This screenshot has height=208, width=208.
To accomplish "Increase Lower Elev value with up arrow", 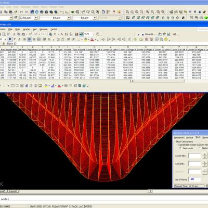I will [x=205, y=154].
